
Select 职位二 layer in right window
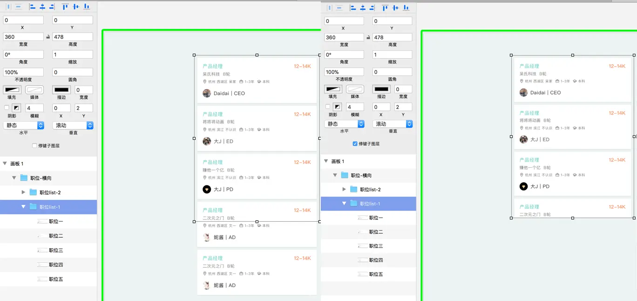coord(368,232)
